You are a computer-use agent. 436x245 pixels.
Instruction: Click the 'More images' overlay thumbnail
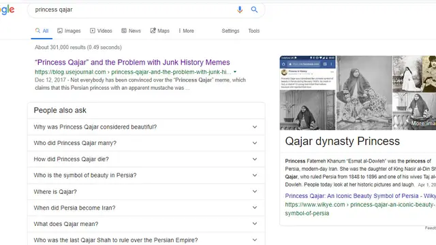pos(414,112)
